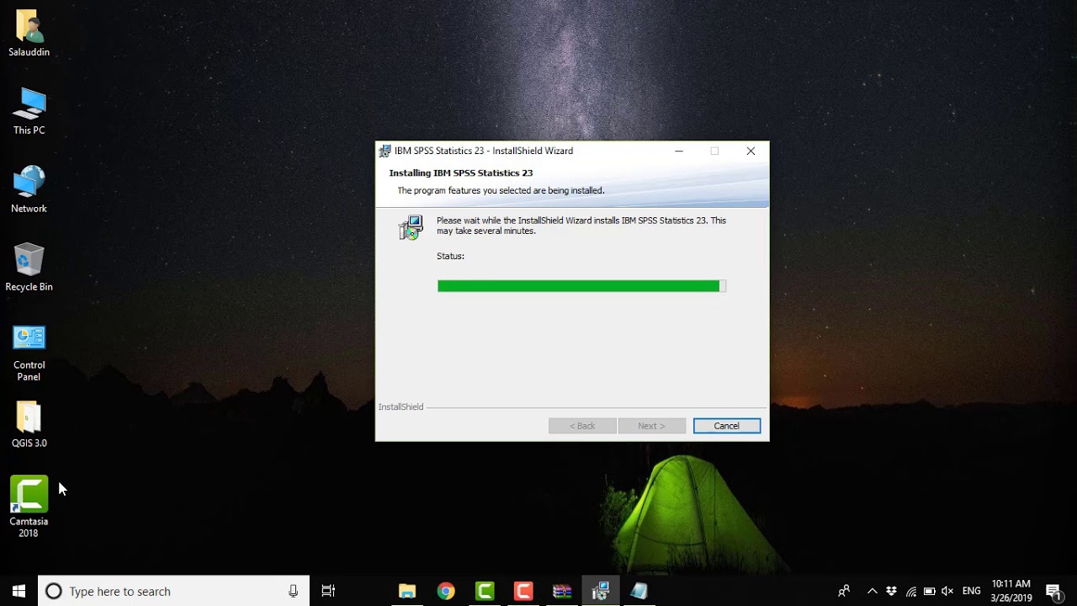The height and width of the screenshot is (606, 1077).
Task: Open green Camtasia icon in taskbar
Action: [485, 591]
